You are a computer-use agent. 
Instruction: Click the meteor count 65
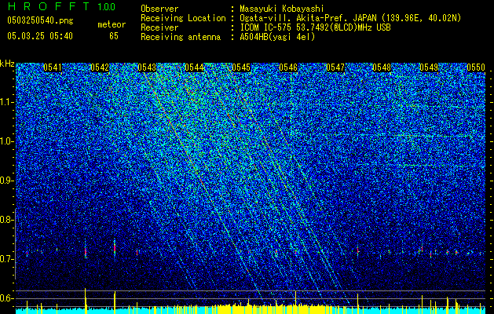point(114,36)
